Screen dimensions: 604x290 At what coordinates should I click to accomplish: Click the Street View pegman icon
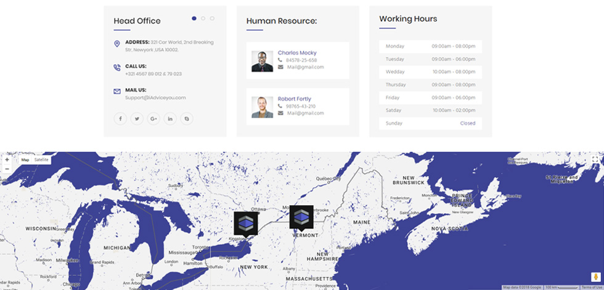595,277
